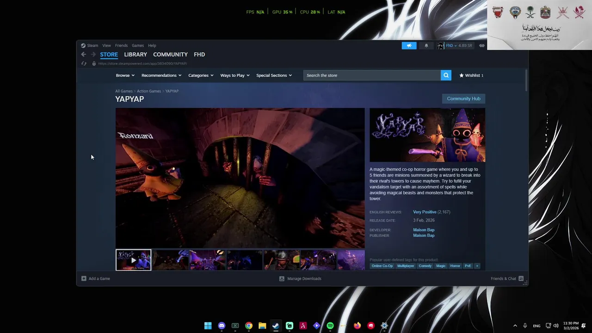The image size is (592, 333).
Task: Click the Add a Game plus icon
Action: click(84, 278)
